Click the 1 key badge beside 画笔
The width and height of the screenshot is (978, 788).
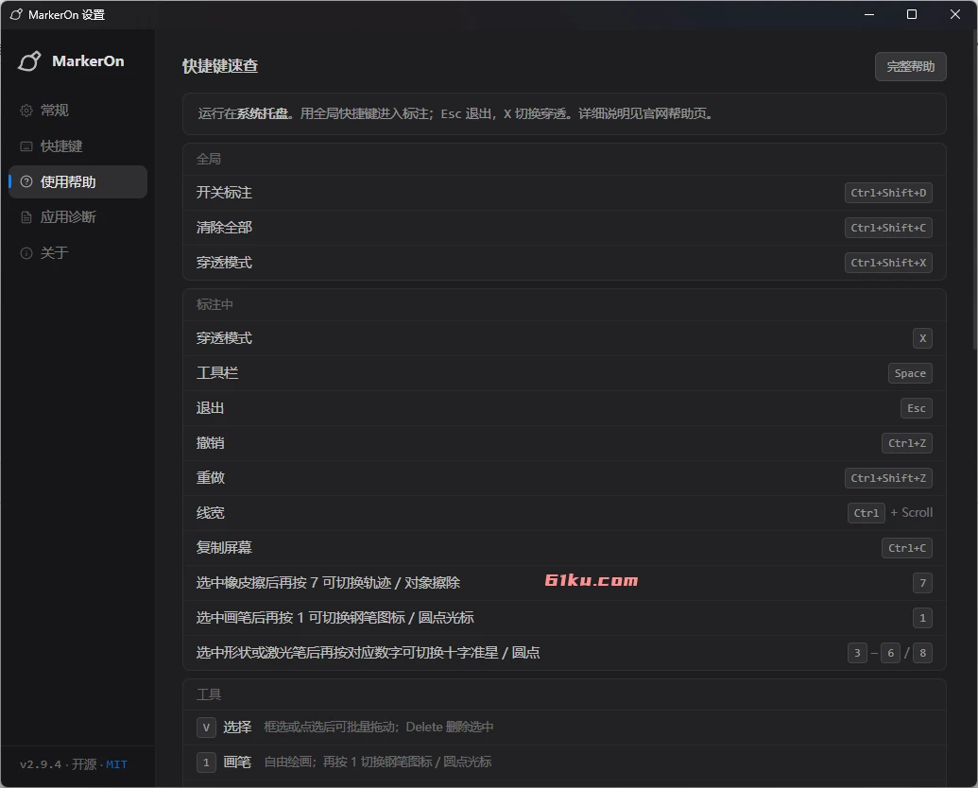[x=206, y=762]
